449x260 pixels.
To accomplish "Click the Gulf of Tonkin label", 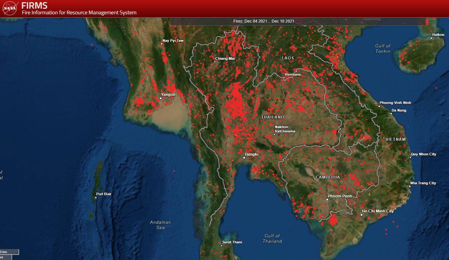I will (x=383, y=48).
